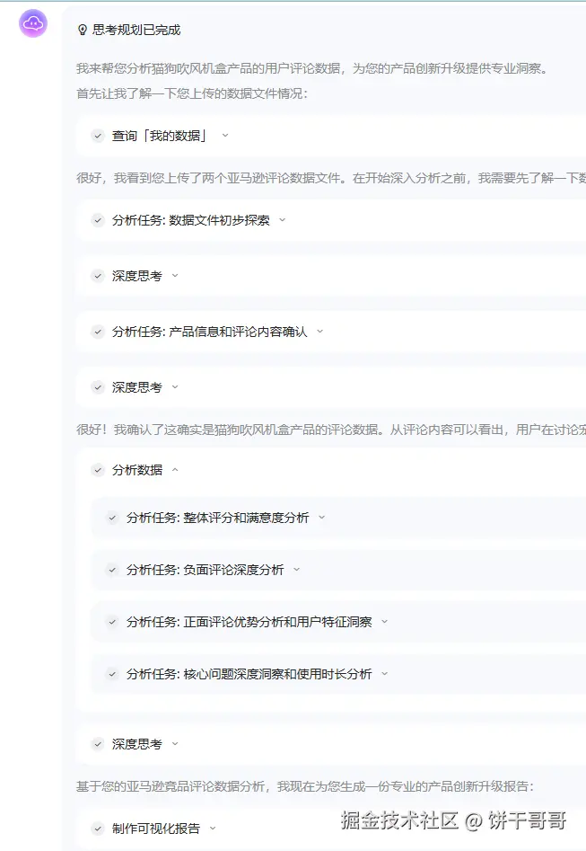Click paragraph starting 我来帮您分析猫狗吹风机盒产品

(313, 68)
